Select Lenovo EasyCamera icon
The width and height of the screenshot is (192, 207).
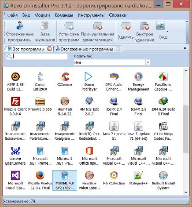click(15, 155)
